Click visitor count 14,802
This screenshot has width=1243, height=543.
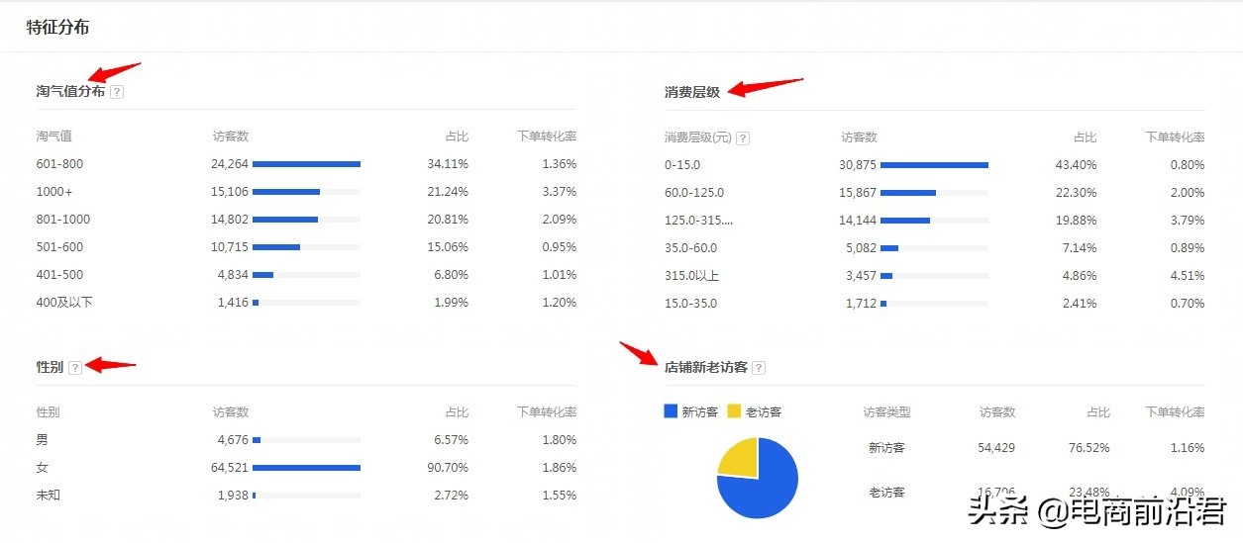[x=230, y=220]
